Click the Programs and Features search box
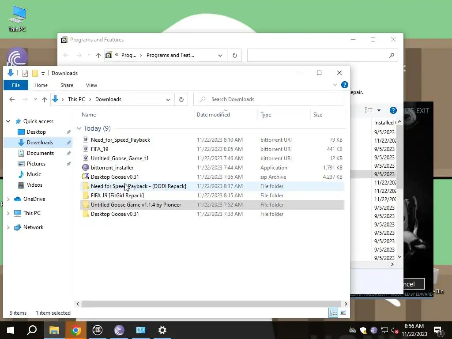 point(323,55)
